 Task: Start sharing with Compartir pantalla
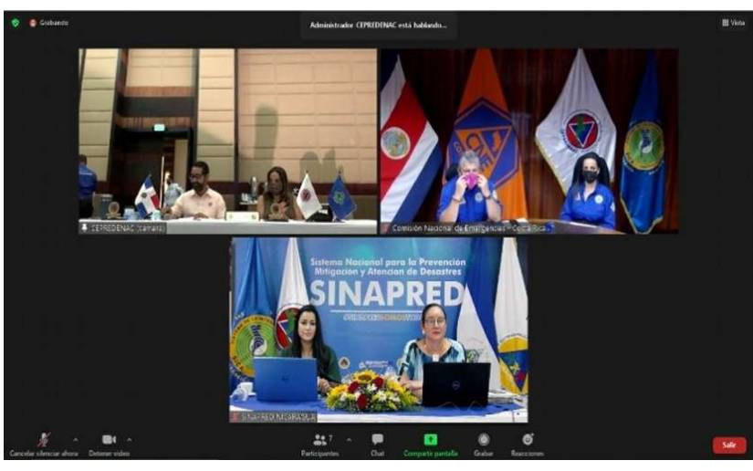point(431,441)
